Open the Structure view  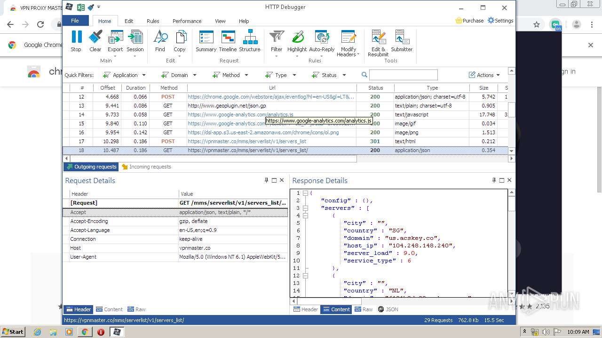(x=250, y=41)
